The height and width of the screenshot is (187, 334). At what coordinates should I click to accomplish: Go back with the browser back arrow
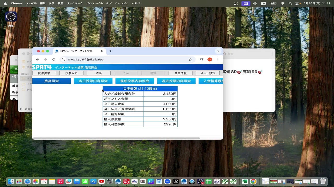pyautogui.click(x=37, y=59)
